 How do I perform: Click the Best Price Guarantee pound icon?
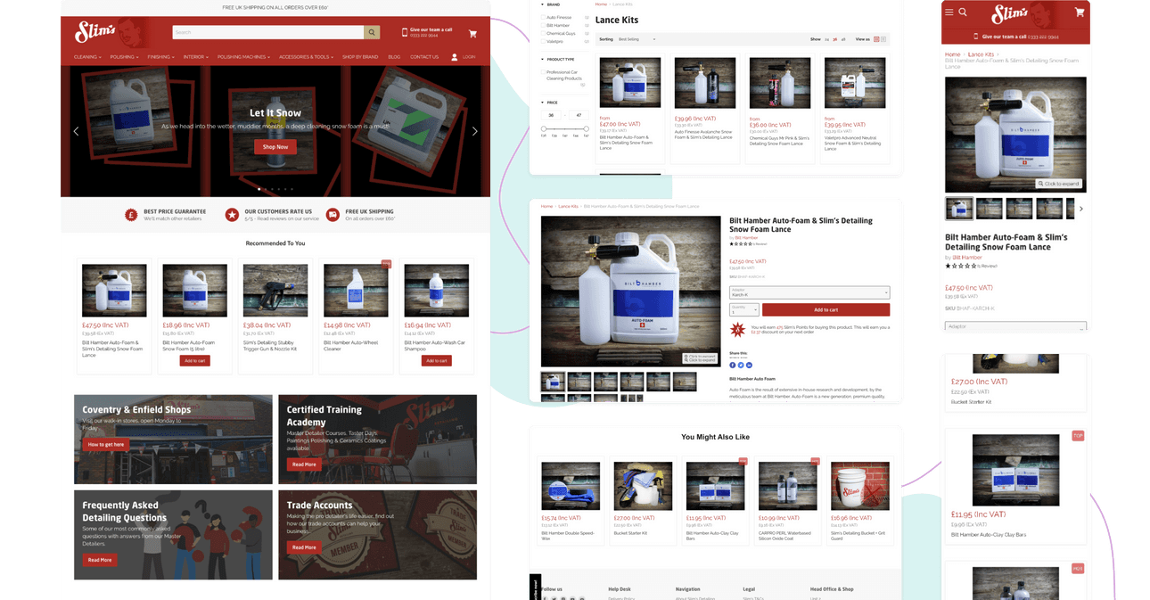click(131, 215)
